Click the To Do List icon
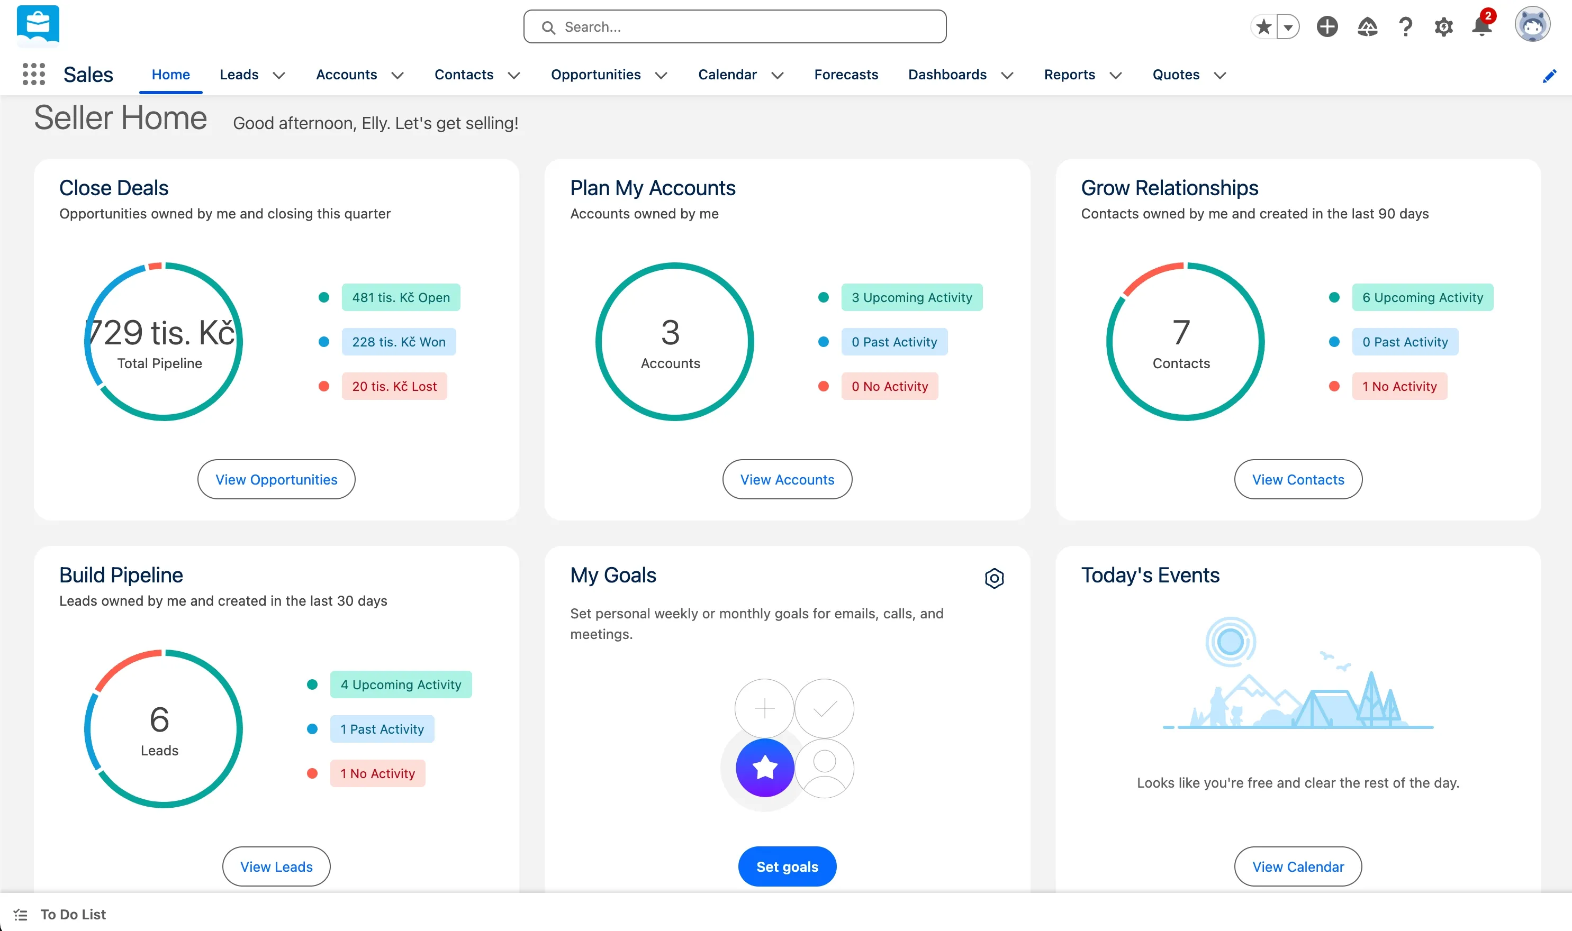 21,914
